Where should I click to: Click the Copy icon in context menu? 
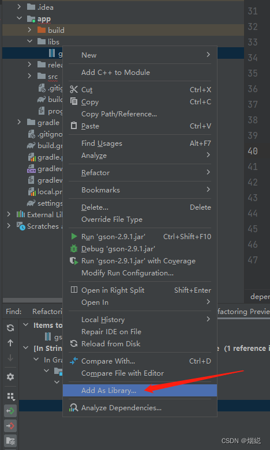click(x=74, y=101)
